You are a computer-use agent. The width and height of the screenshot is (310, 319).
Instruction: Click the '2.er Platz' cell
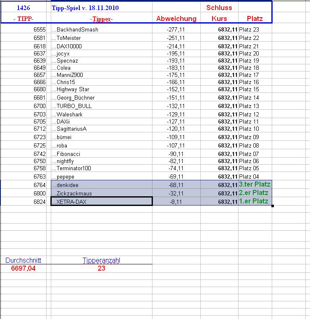click(255, 192)
